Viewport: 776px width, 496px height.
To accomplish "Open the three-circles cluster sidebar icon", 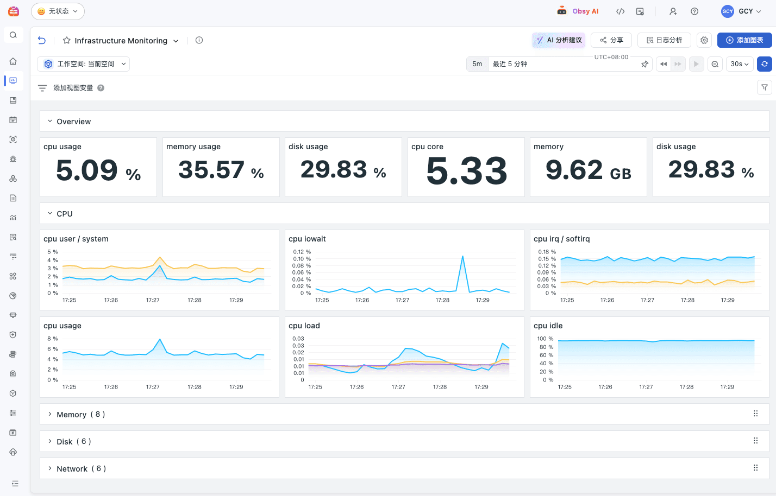I will pos(13,179).
